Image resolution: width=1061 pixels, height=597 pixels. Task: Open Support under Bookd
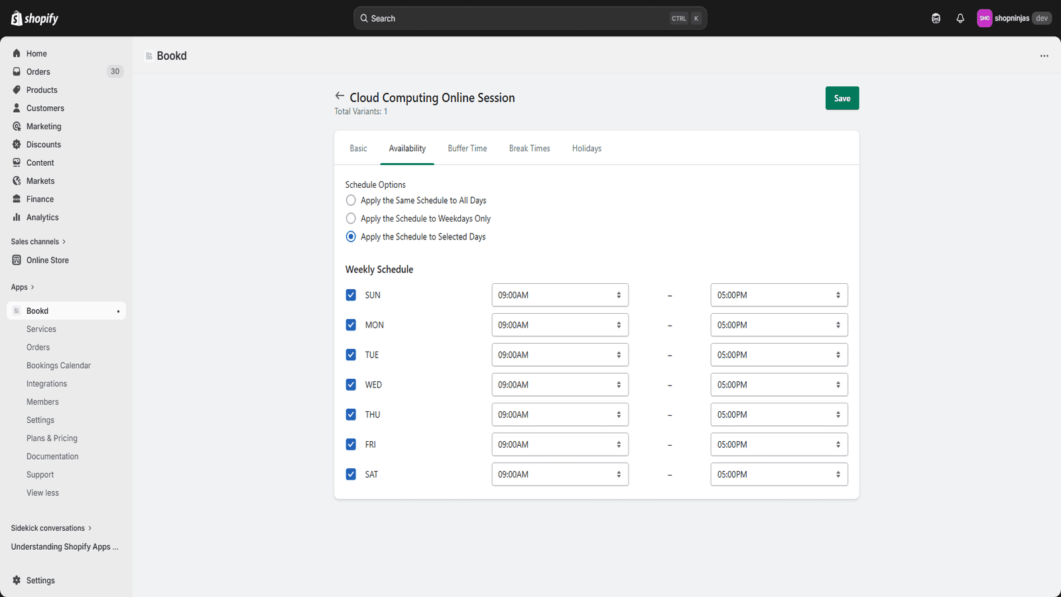click(40, 475)
